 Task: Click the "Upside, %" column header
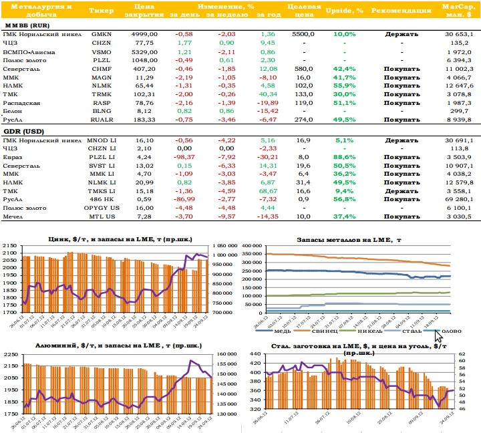coord(345,11)
